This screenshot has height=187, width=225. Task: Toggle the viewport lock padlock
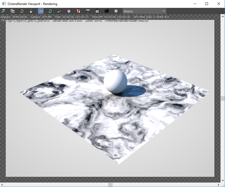(31, 11)
